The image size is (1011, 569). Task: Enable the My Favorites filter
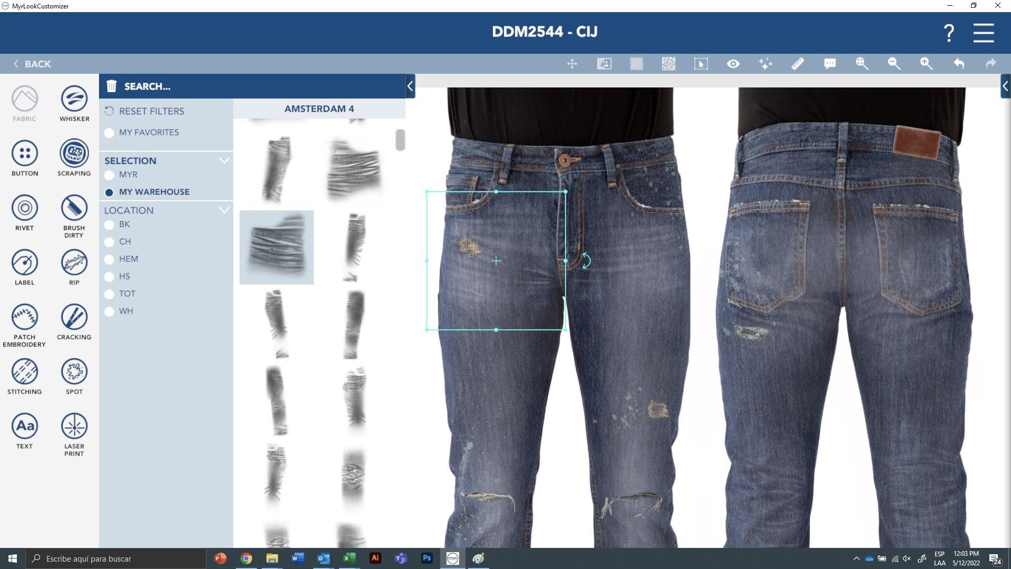pos(110,133)
